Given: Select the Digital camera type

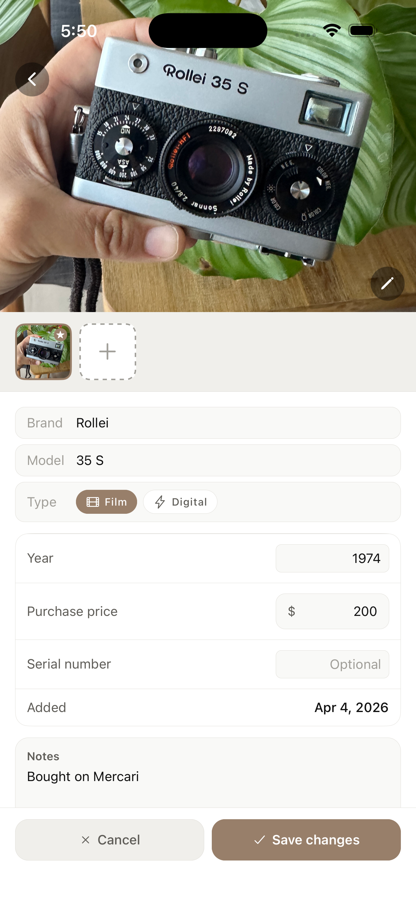Looking at the screenshot, I should (x=180, y=502).
